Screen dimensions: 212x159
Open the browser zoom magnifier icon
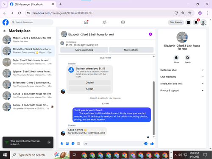[183, 13]
